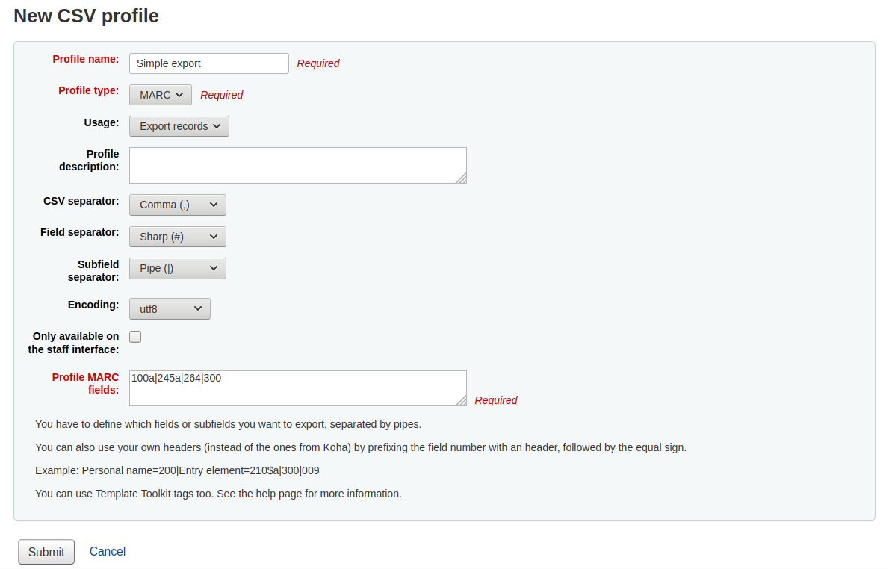
Task: Grab resize handle of Profile description textarea
Action: tap(462, 178)
